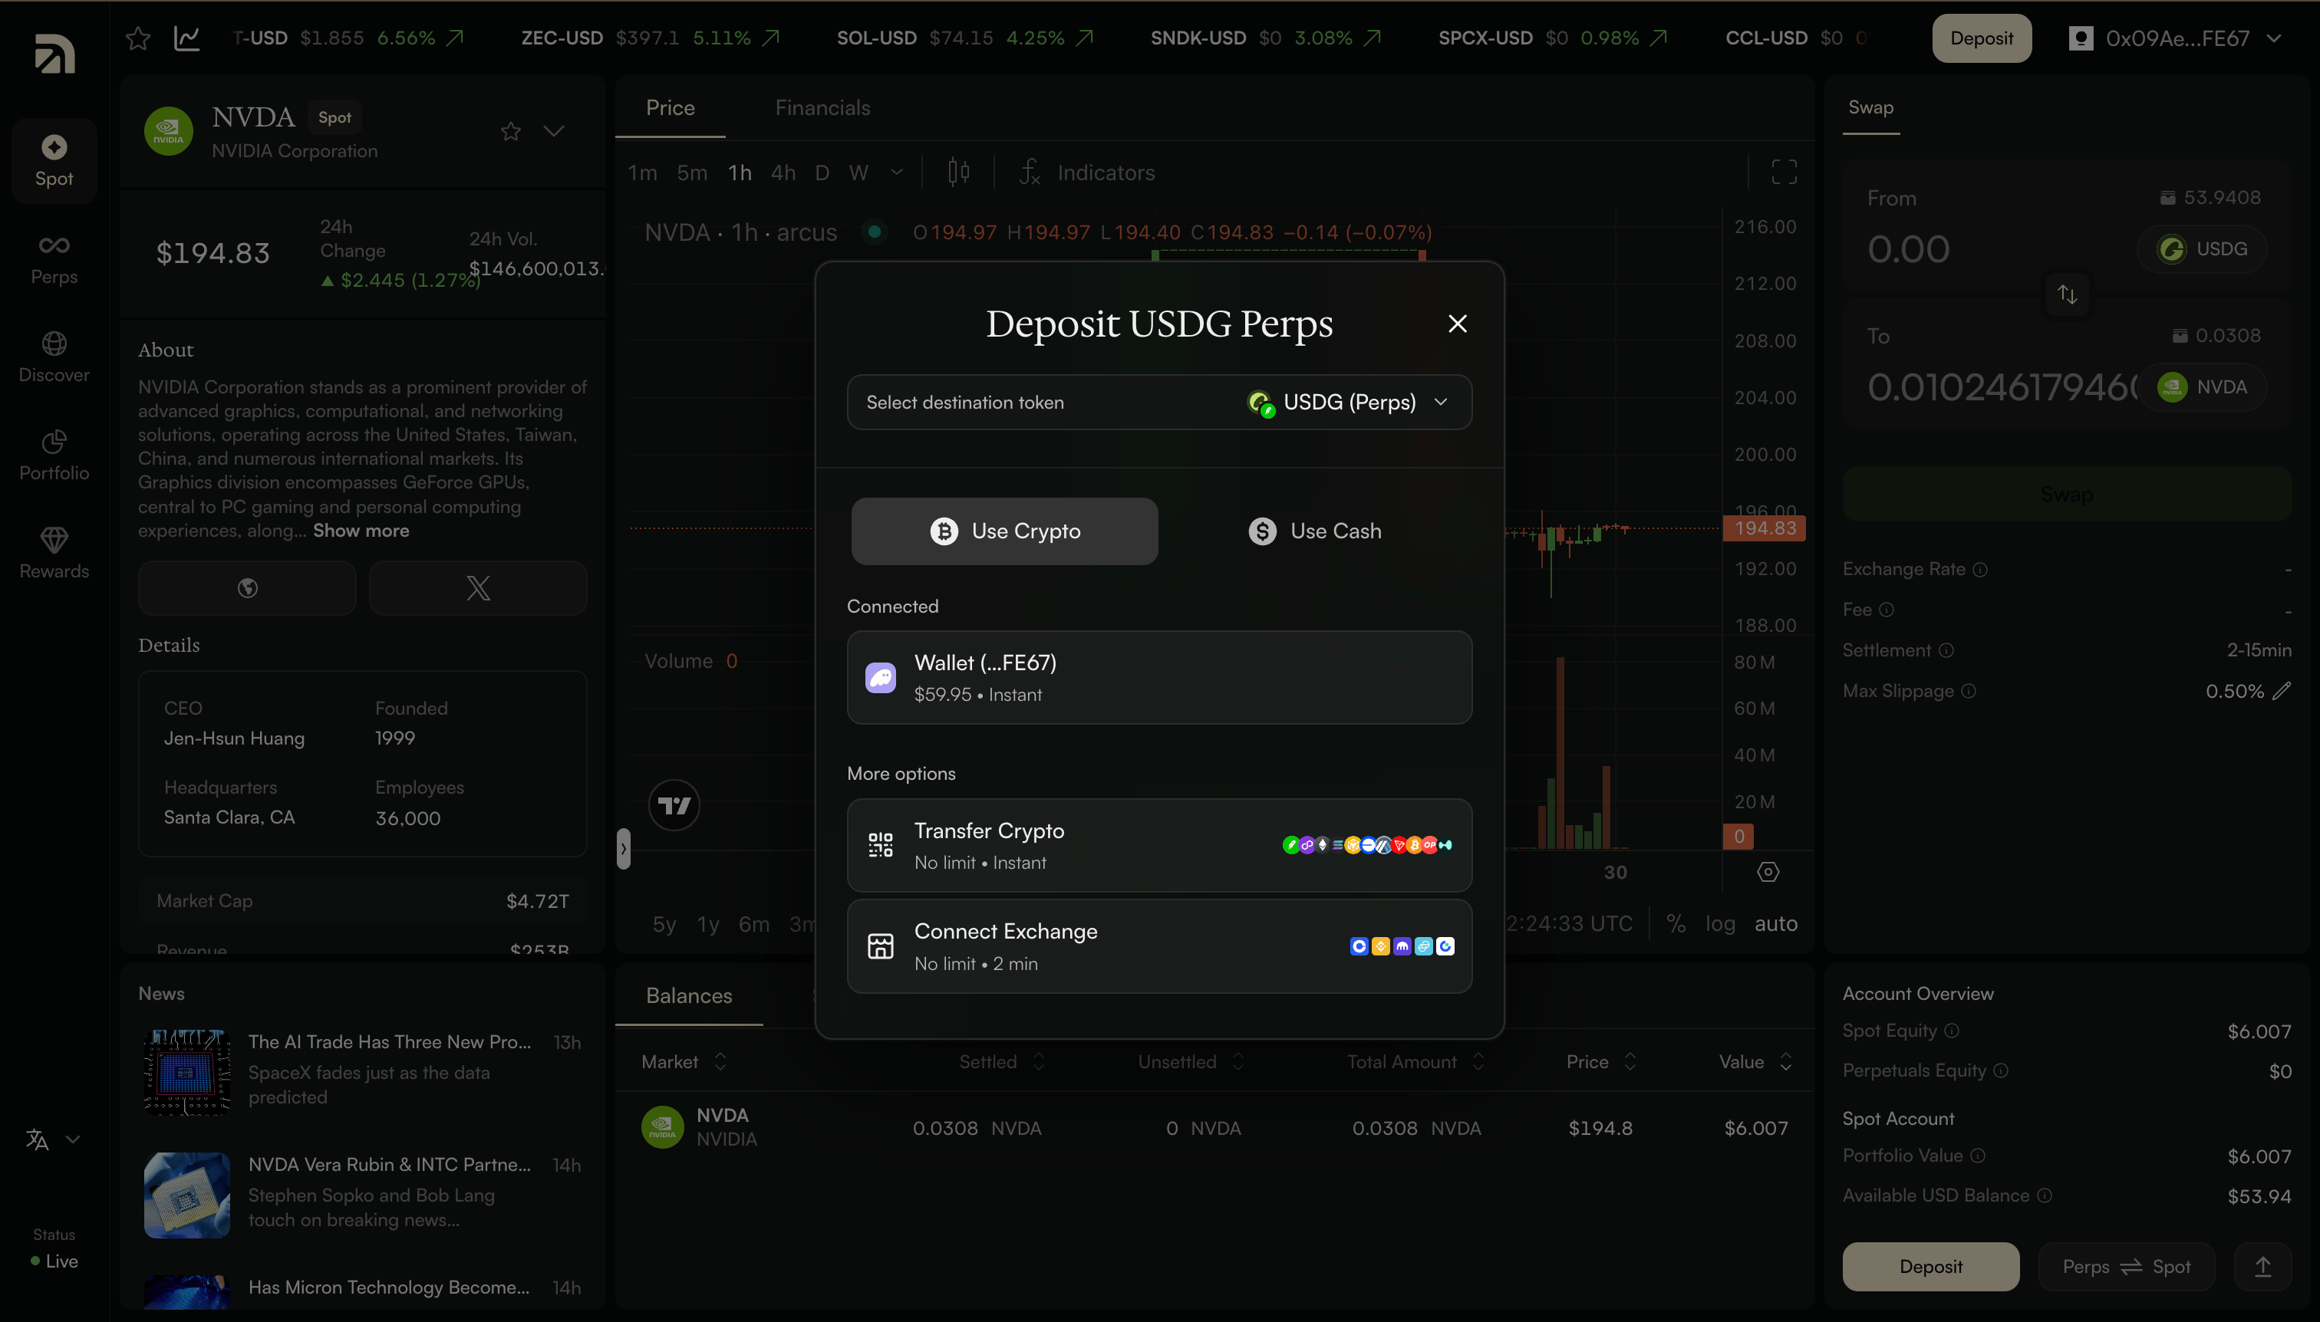This screenshot has height=1322, width=2320.
Task: Choose the Connect Exchange option
Action: pyautogui.click(x=1159, y=946)
